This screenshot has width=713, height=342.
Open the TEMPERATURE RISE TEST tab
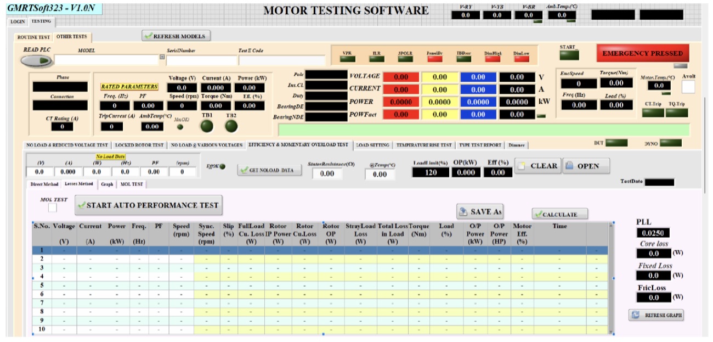coord(425,145)
